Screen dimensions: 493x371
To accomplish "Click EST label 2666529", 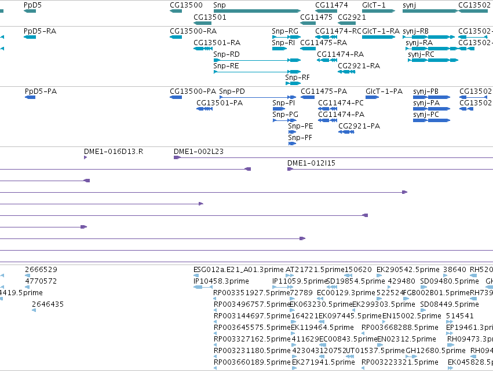I will click(x=41, y=270).
